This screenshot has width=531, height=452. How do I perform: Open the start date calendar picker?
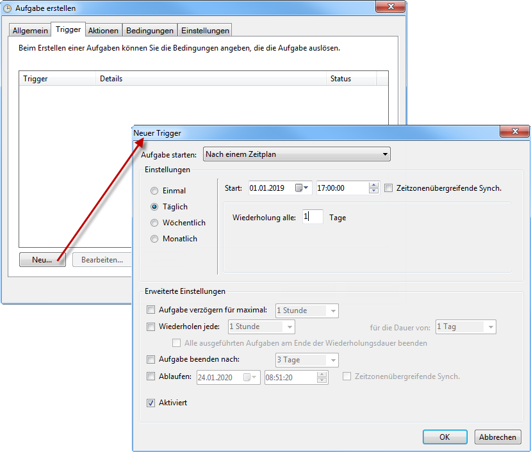(302, 188)
